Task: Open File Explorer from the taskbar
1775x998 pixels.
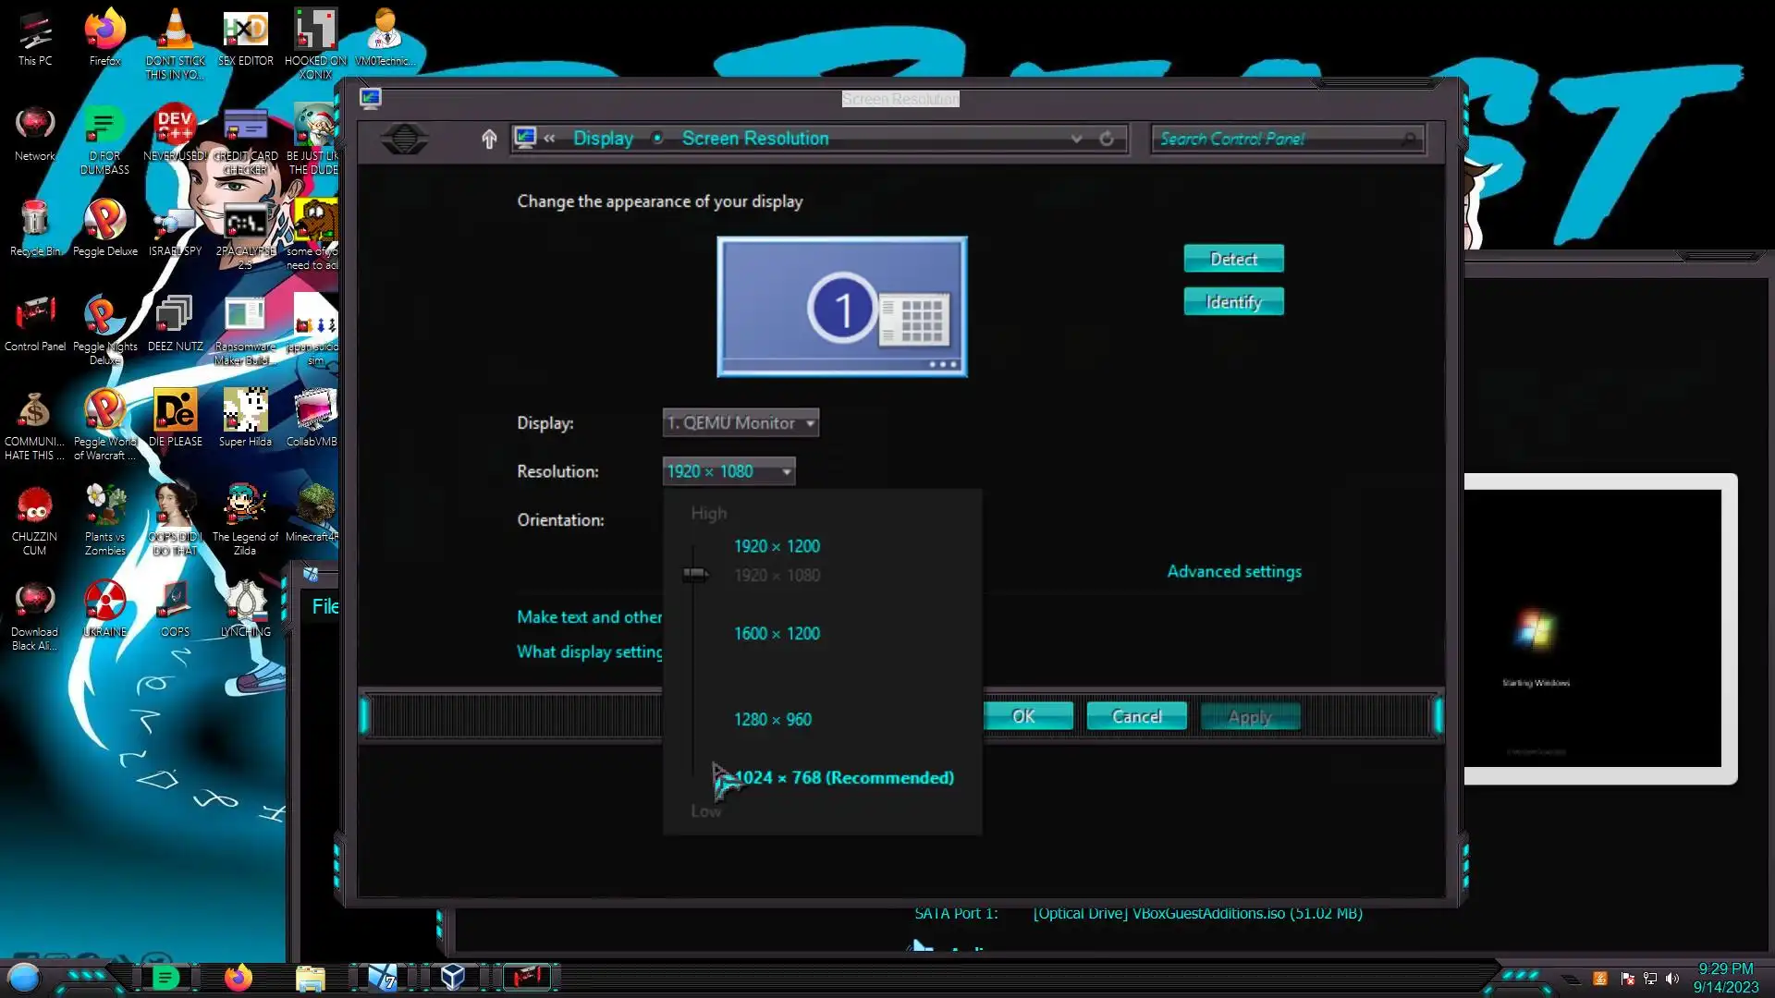Action: click(310, 977)
